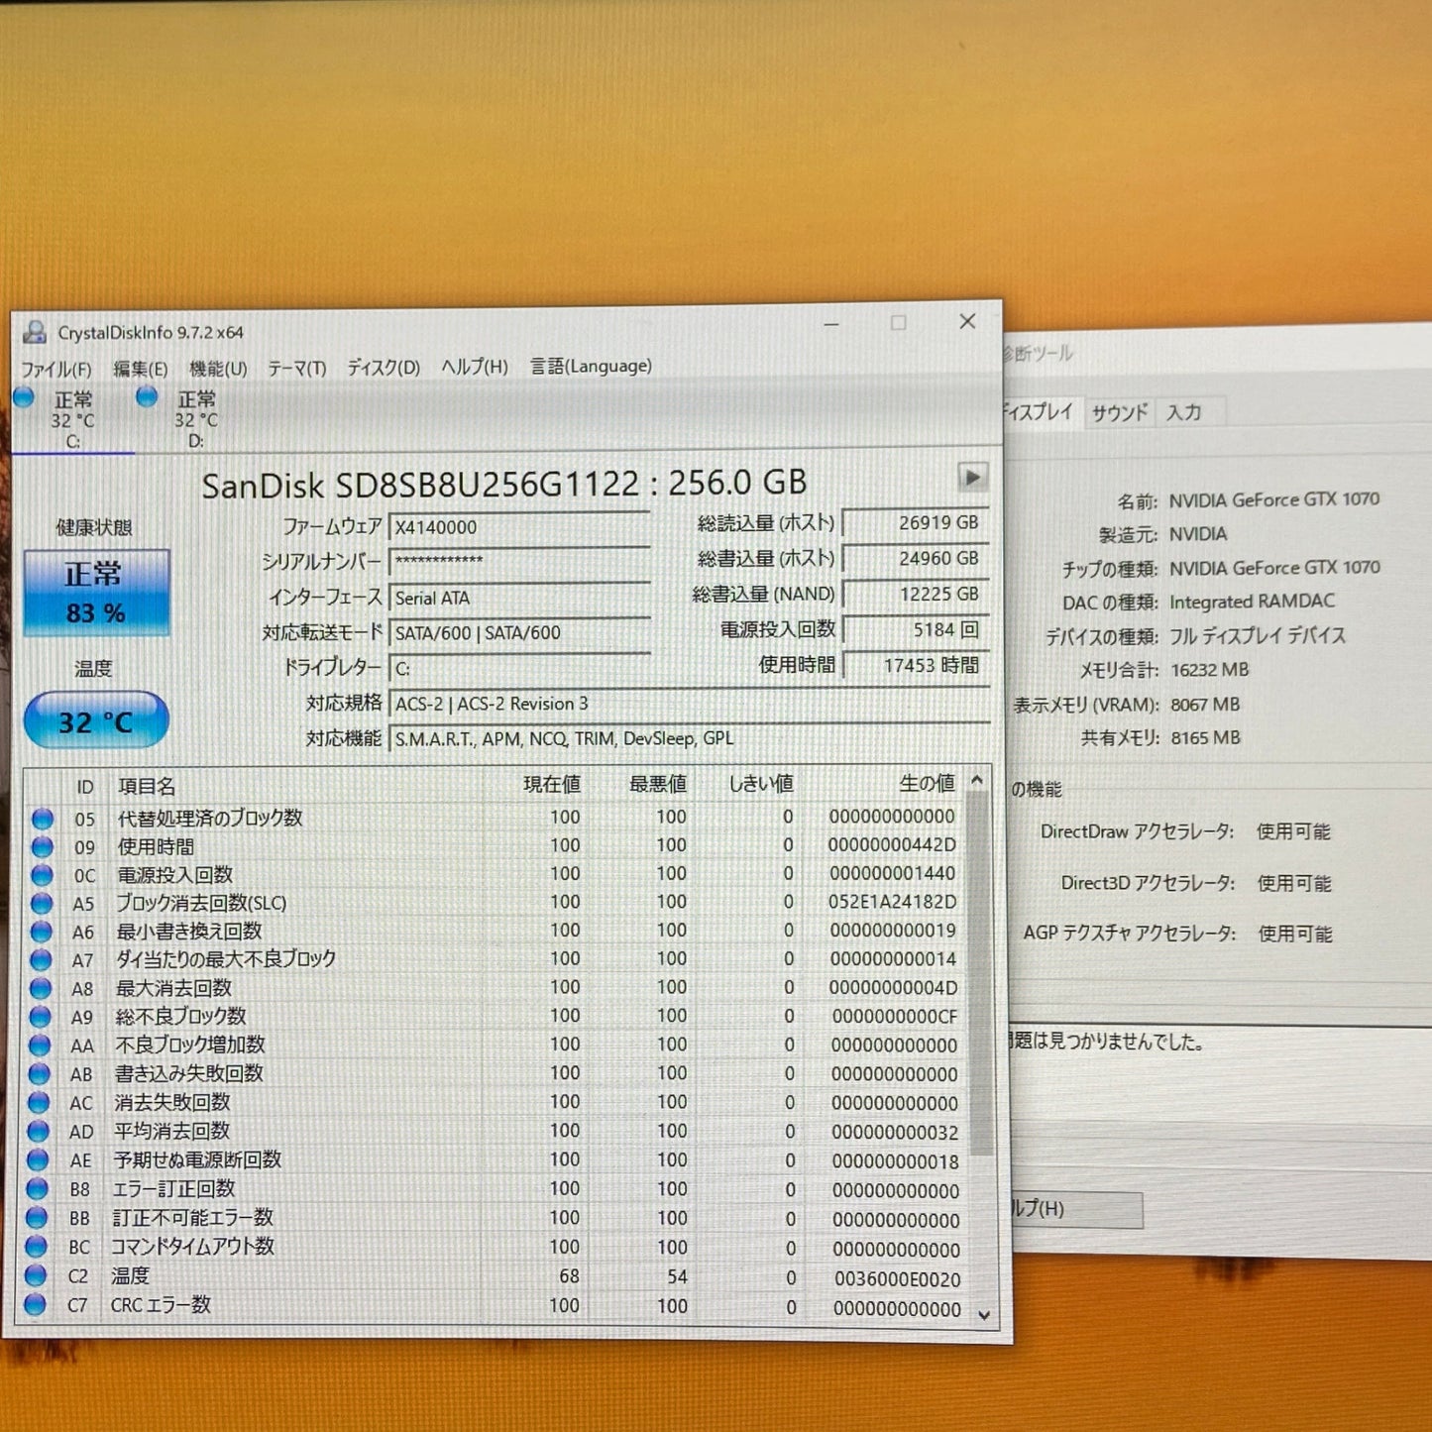Click the SATA/600 transfer mode field
This screenshot has width=1432, height=1432.
pos(519,632)
